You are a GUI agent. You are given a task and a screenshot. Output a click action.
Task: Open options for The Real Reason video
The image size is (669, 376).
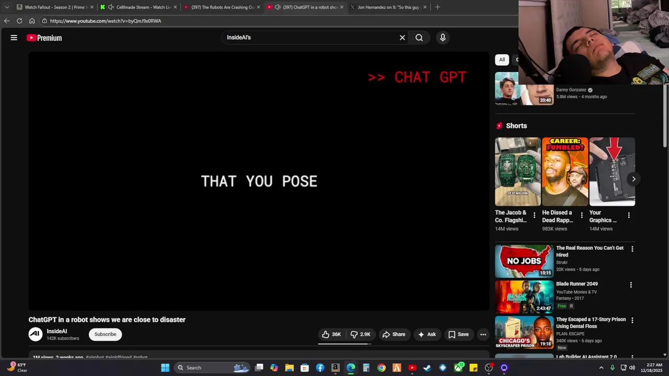(632, 249)
